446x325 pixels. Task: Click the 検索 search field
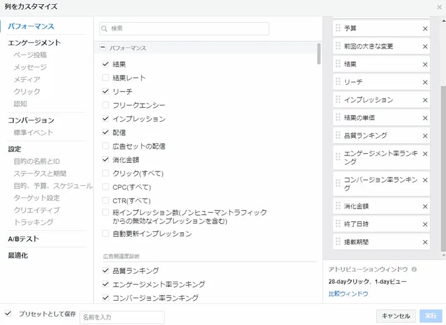point(185,29)
